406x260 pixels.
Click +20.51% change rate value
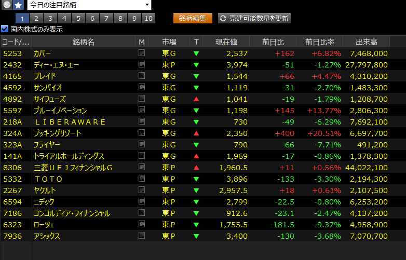(324, 133)
